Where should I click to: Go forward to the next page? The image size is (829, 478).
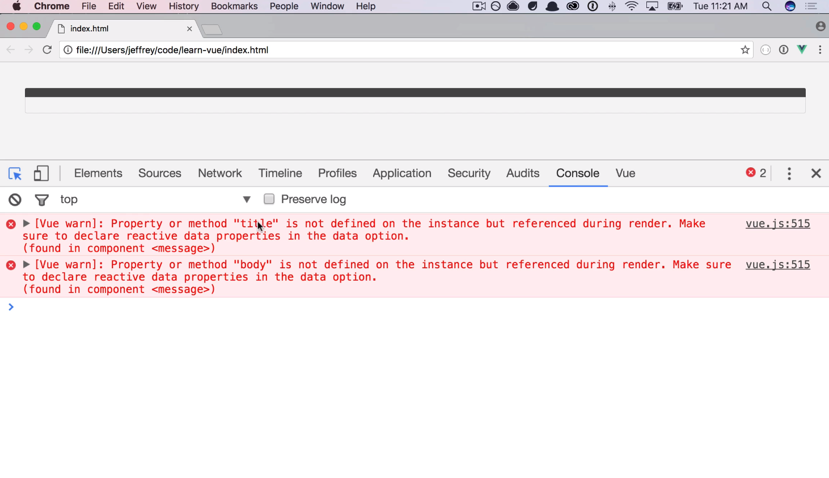[29, 50]
